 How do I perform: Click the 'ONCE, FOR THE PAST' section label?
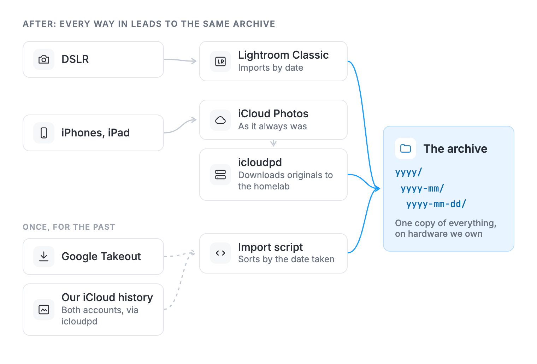[x=69, y=227]
